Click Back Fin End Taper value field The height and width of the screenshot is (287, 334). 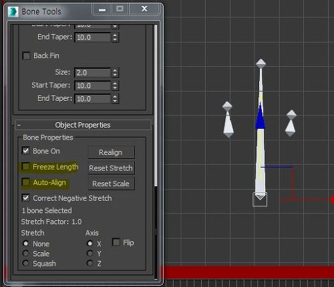(93, 99)
